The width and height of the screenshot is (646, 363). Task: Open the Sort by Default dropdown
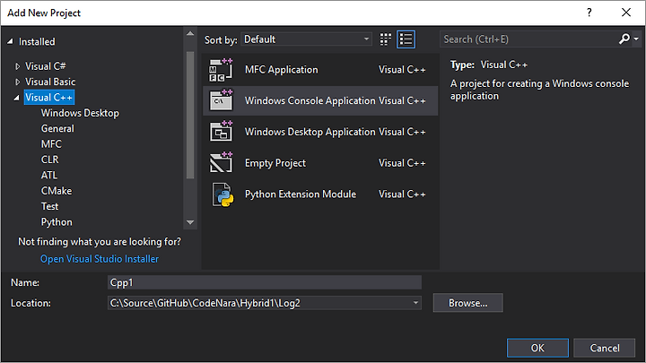pyautogui.click(x=306, y=39)
